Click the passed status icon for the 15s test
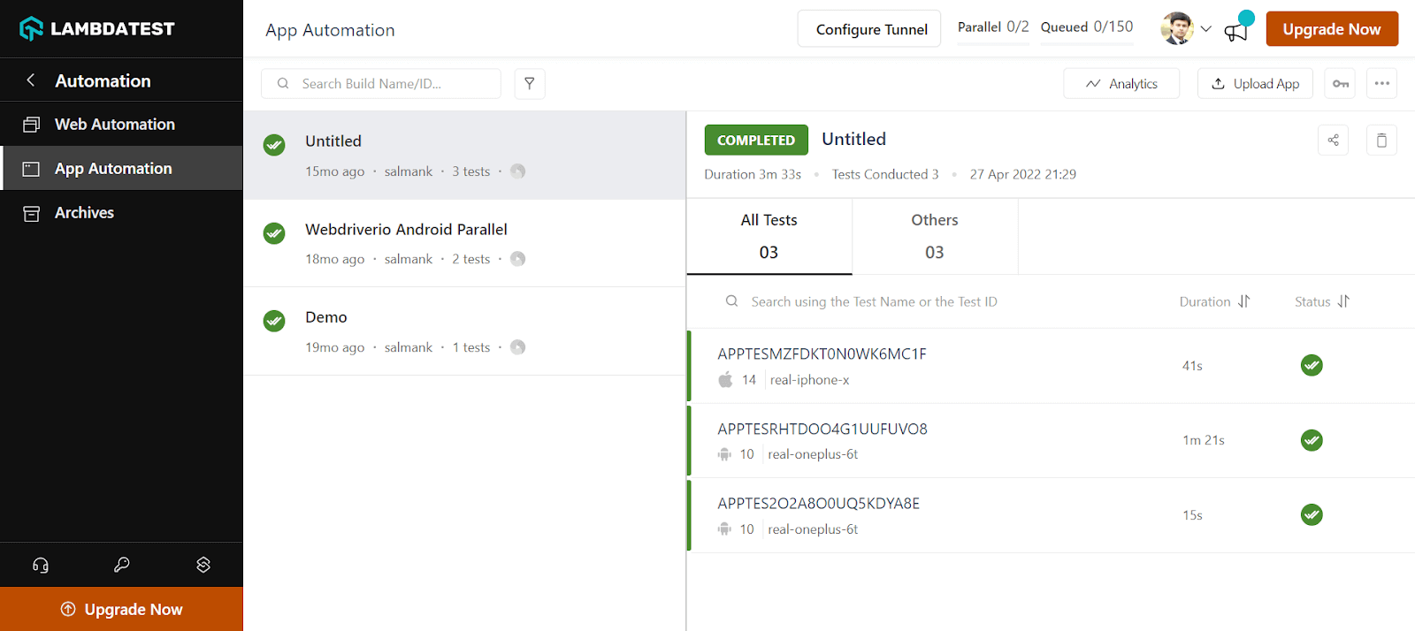Screen dimensions: 1415x631 (1312, 514)
